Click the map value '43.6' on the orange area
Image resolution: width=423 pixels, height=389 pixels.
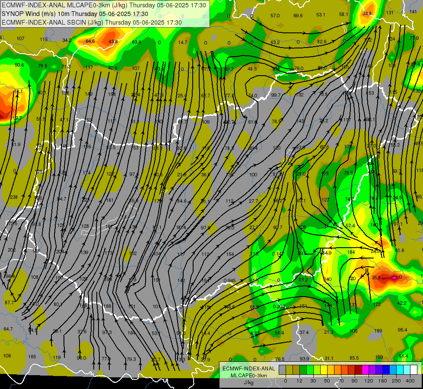coord(113,41)
